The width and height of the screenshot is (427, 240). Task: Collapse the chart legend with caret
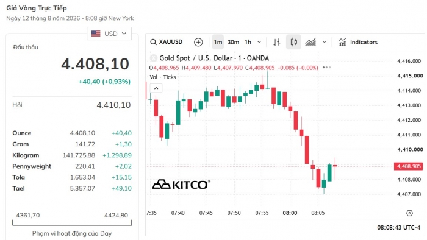[x=156, y=88]
